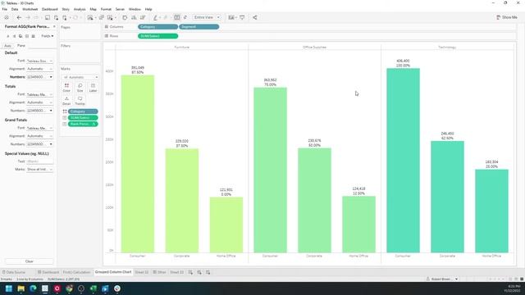The height and width of the screenshot is (295, 525).
Task: Click the New Worksheet toolbar icon
Action: (x=90, y=17)
